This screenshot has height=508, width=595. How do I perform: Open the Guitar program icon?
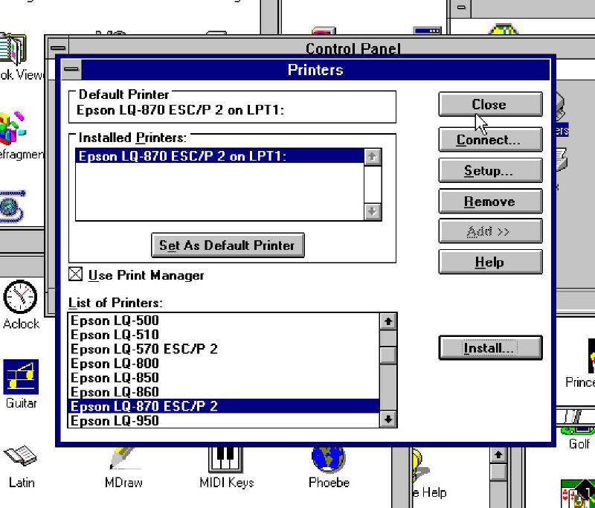21,377
